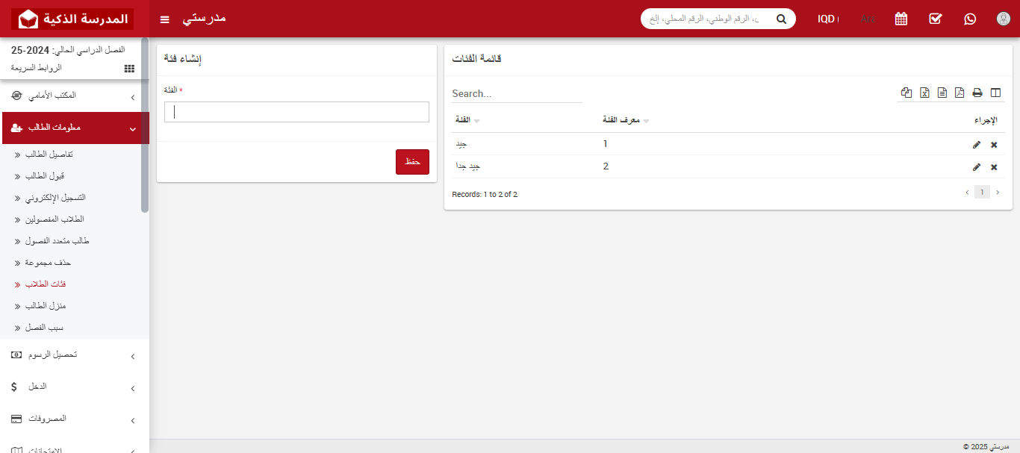
Task: Export the category list as PDF
Action: 960,93
